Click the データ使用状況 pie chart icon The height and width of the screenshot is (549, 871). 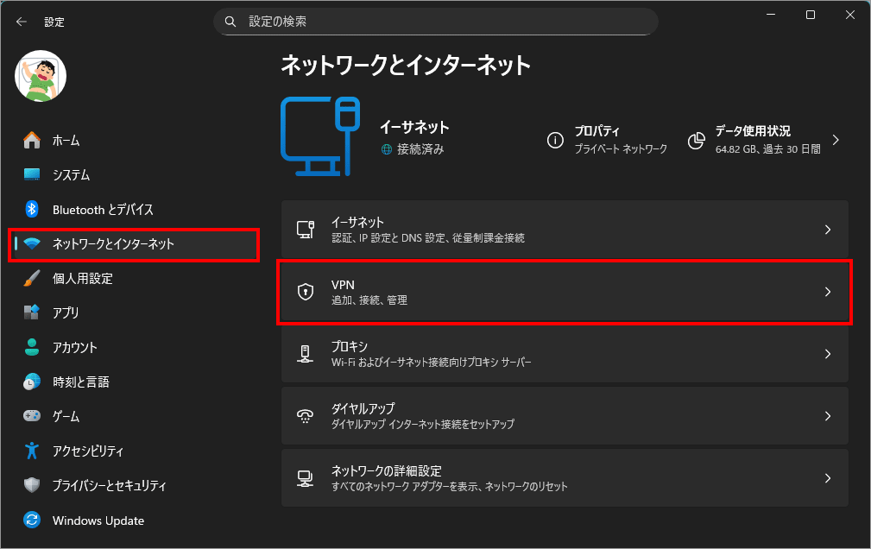tap(697, 140)
